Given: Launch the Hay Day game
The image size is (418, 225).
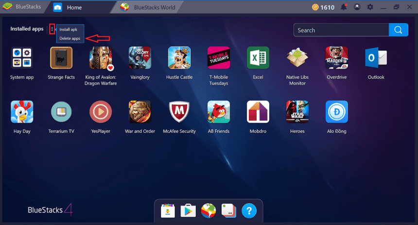Looking at the screenshot, I should coord(22,112).
